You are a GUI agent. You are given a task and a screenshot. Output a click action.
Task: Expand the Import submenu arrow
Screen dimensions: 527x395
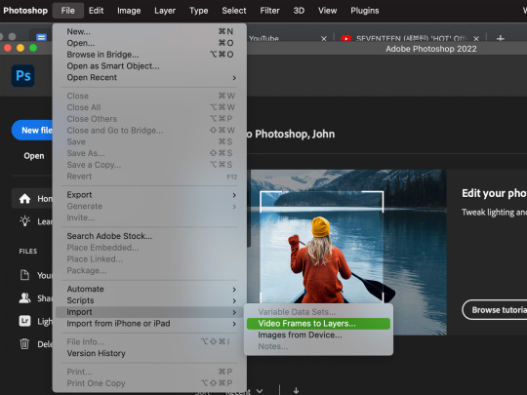coord(234,312)
